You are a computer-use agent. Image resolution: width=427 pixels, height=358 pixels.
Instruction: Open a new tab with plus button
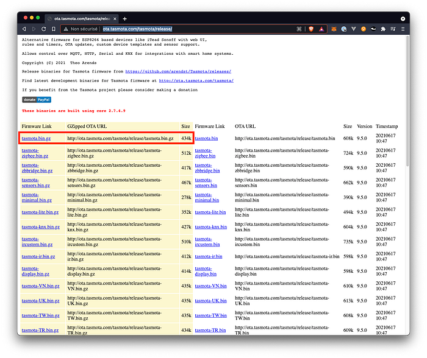click(124, 19)
